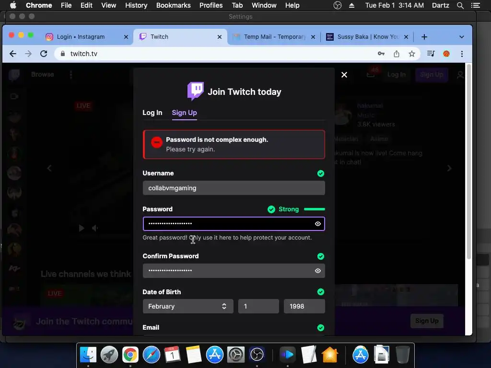Click the dimmed Sign Up button in Twitch header
The width and height of the screenshot is (491, 368).
click(432, 75)
